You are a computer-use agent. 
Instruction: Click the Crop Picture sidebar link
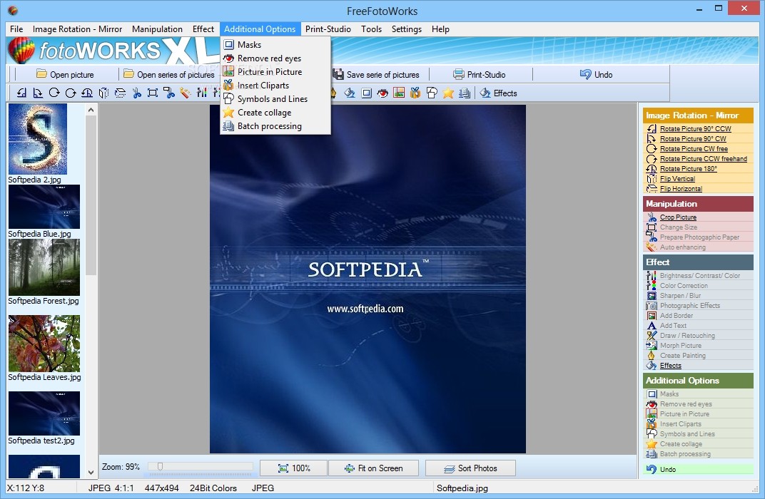[678, 217]
